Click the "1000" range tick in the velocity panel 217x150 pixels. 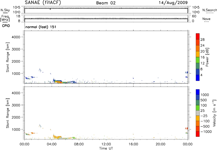pos(16,129)
